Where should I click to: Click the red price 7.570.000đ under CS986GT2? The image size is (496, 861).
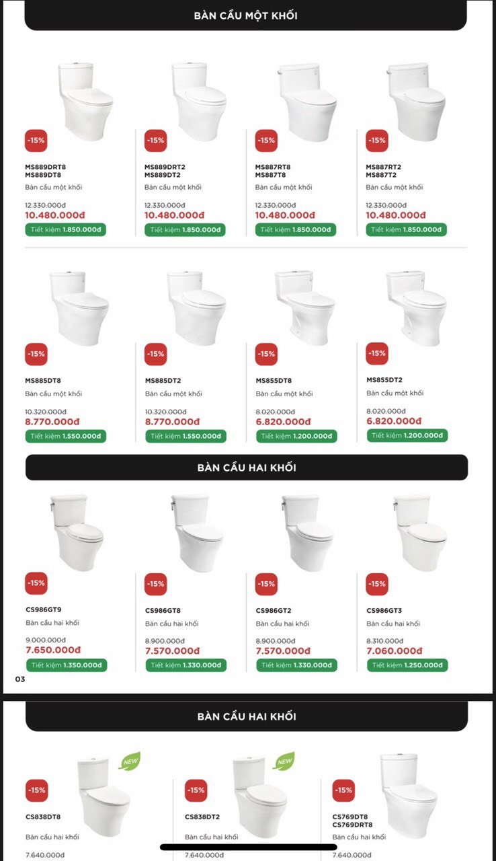pyautogui.click(x=283, y=650)
